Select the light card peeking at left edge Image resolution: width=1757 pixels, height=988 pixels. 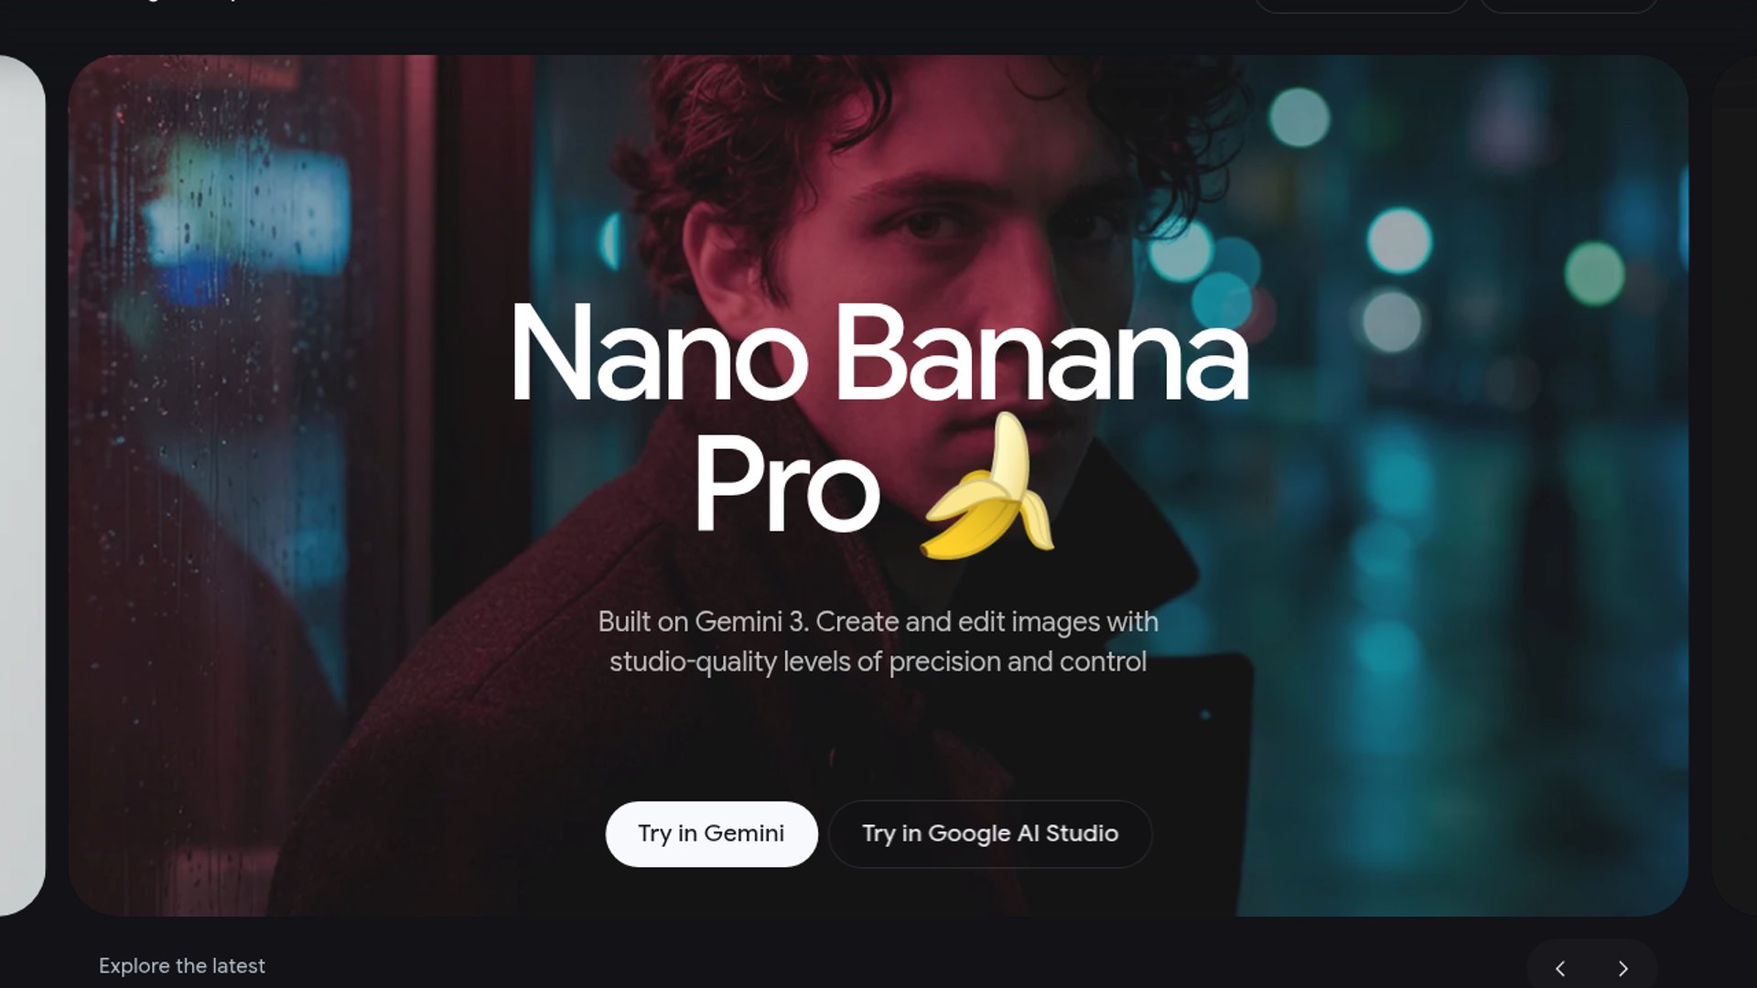click(x=22, y=485)
